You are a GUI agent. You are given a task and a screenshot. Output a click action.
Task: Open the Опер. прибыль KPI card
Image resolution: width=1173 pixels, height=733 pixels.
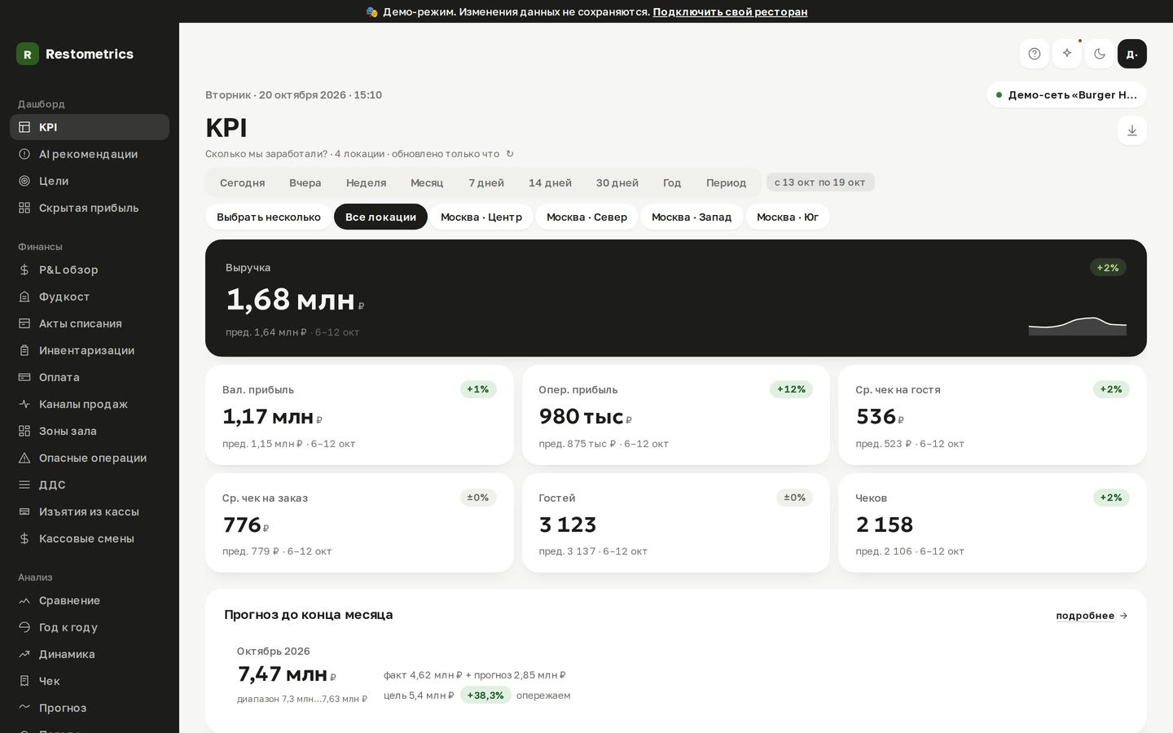coord(676,415)
